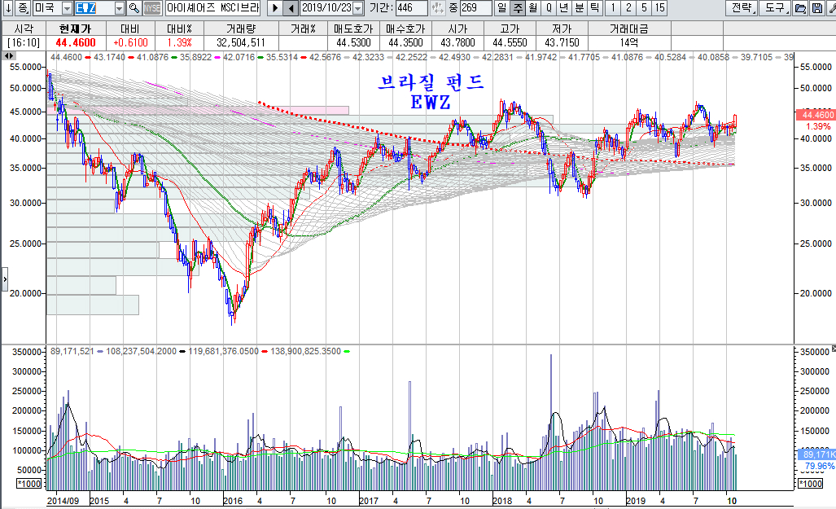Click the magnifier symbol search icon
This screenshot has width=836, height=509.
click(133, 8)
